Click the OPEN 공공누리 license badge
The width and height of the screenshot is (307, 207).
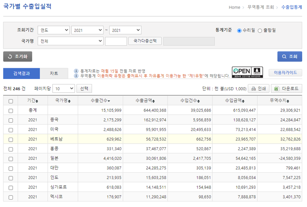tap(247, 72)
